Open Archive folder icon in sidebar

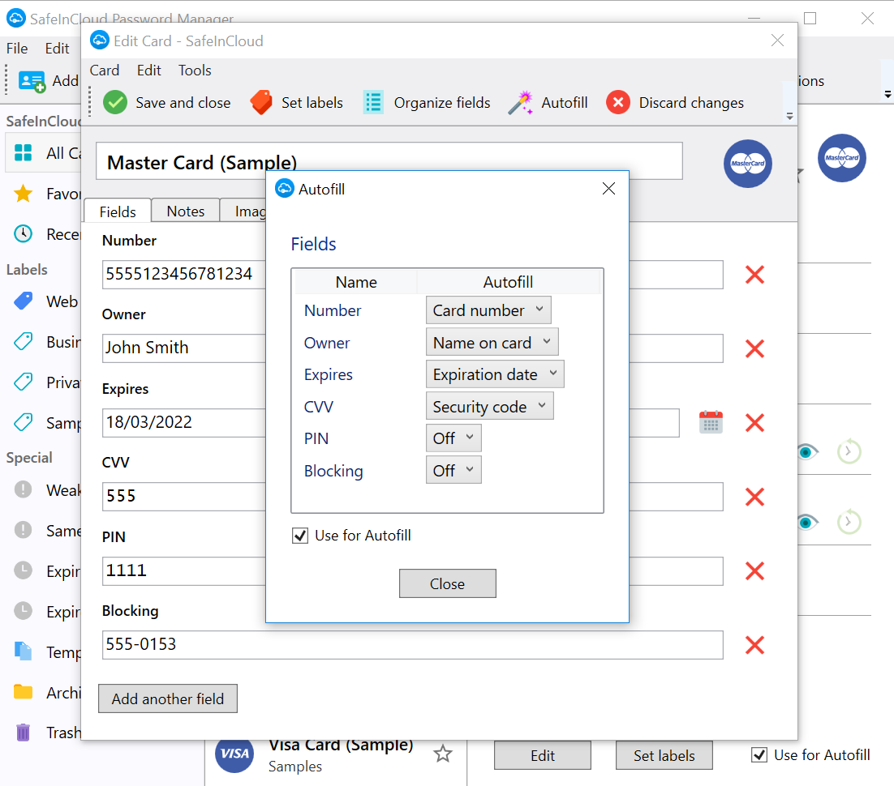tap(24, 692)
